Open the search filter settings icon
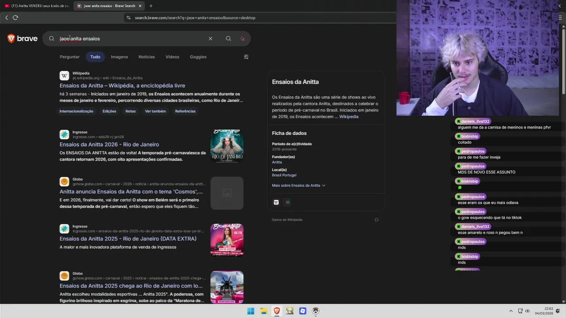 tap(246, 57)
